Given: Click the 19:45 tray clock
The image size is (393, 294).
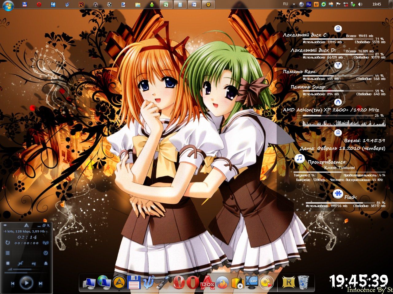Looking at the screenshot, I should (377, 4).
